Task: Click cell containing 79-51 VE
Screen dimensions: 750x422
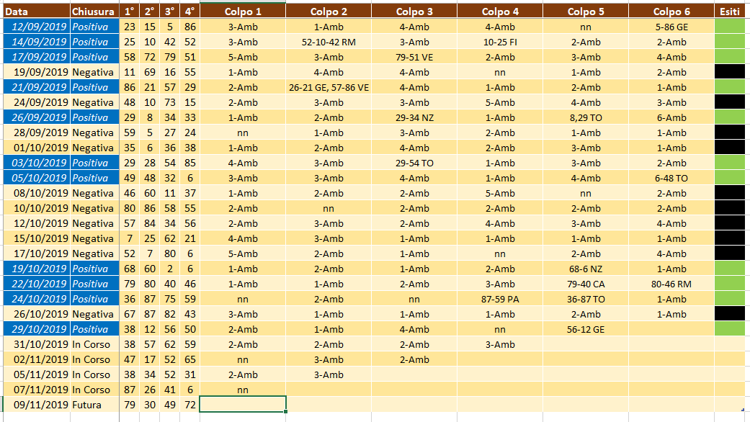Action: click(x=414, y=57)
